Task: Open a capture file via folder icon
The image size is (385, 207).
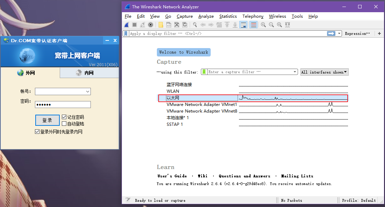Action: point(161,25)
